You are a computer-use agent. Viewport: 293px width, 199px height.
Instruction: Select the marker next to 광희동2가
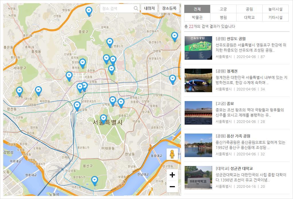[x=121, y=103]
